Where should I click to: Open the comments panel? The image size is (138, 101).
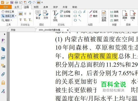point(3,66)
